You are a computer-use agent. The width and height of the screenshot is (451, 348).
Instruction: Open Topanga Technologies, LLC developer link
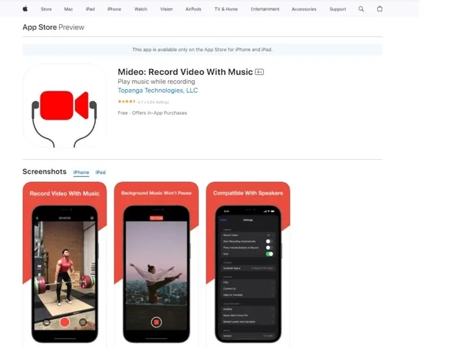tap(158, 90)
